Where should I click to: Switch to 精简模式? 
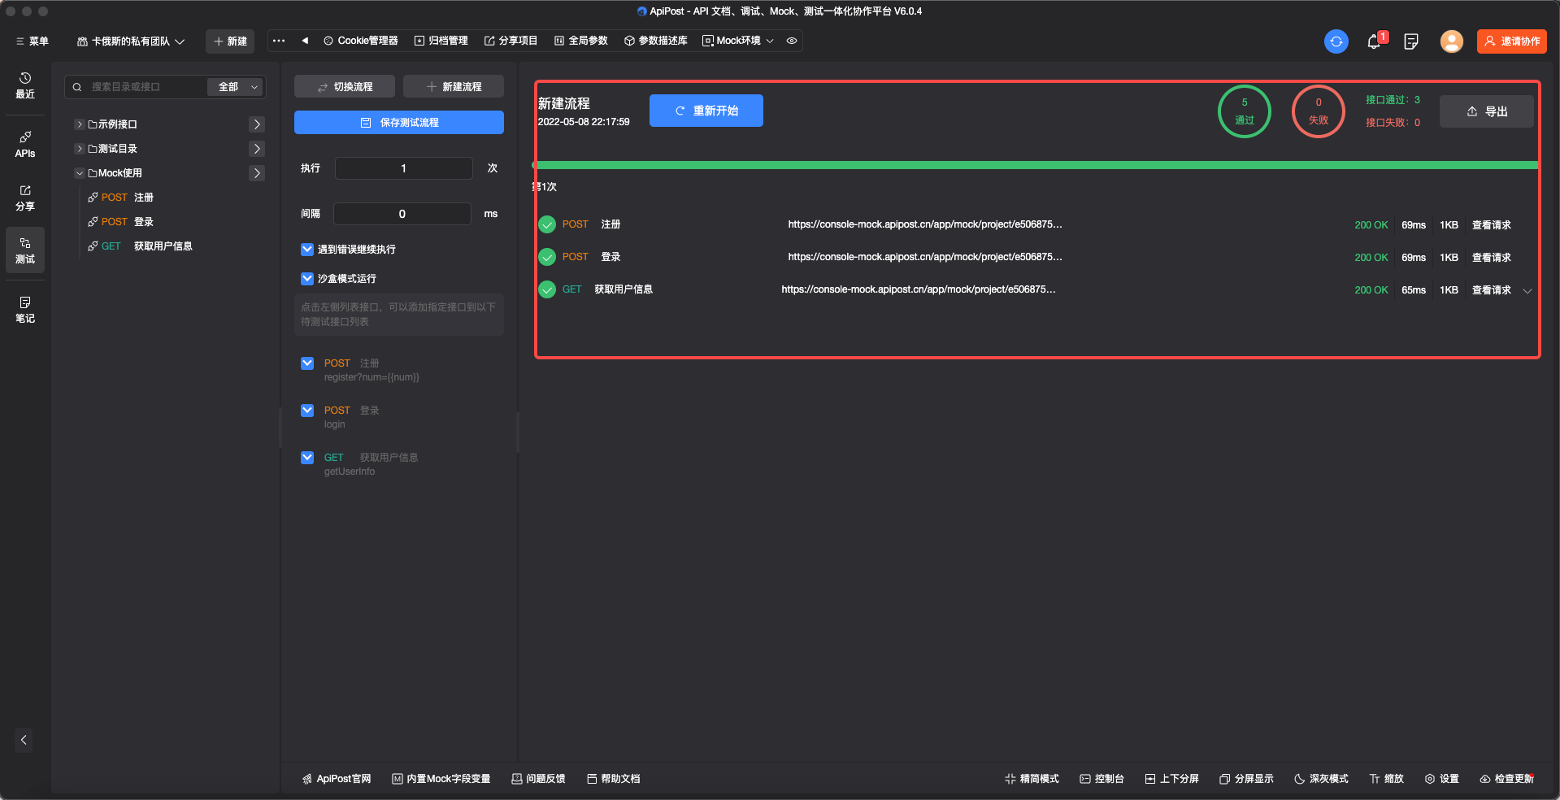[1032, 779]
